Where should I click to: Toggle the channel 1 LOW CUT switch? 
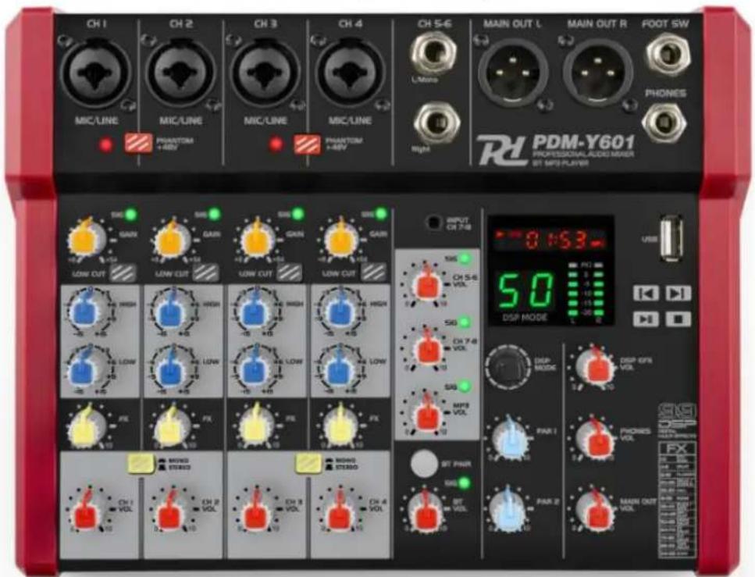click(123, 273)
